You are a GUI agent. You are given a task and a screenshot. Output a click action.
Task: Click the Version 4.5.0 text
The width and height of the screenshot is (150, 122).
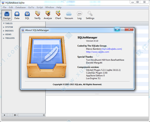pyautogui.click(x=92, y=41)
